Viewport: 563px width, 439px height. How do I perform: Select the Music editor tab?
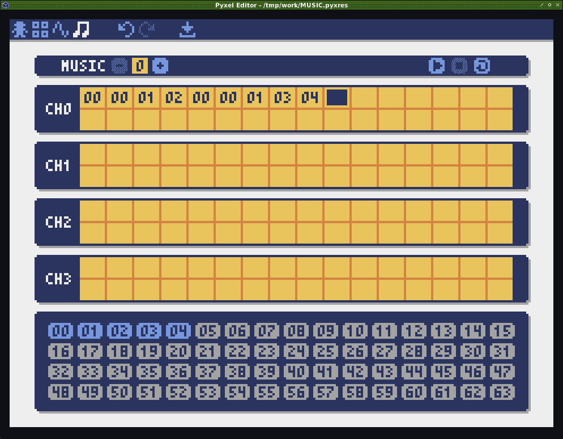click(81, 29)
